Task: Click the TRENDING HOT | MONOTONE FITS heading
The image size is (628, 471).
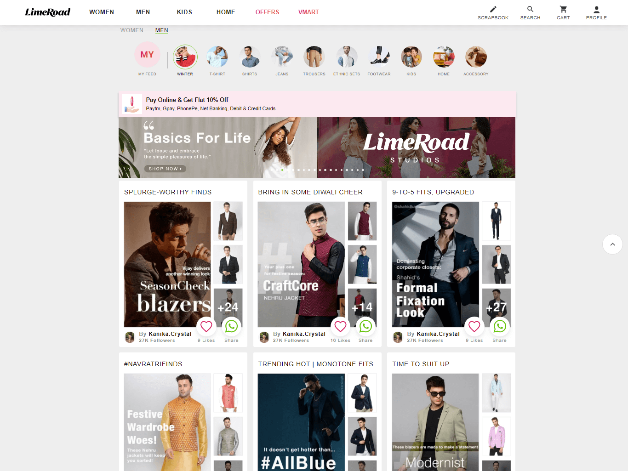Action: (x=316, y=364)
